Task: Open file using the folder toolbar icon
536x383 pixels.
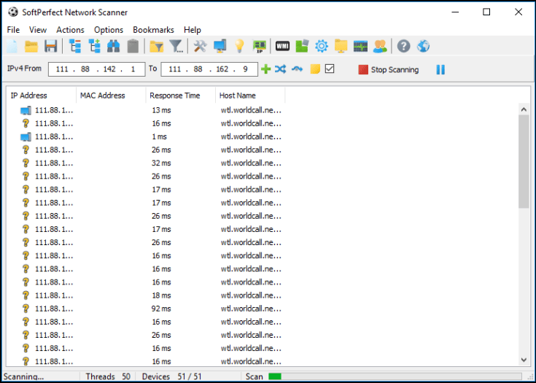Action: click(31, 46)
